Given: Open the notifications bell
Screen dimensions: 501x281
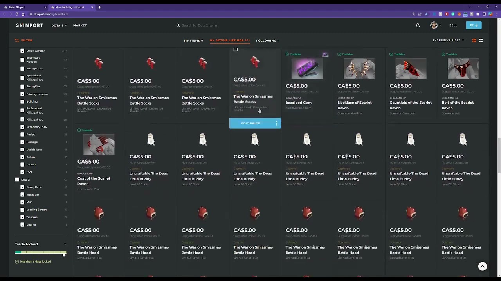Looking at the screenshot, I should (418, 25).
